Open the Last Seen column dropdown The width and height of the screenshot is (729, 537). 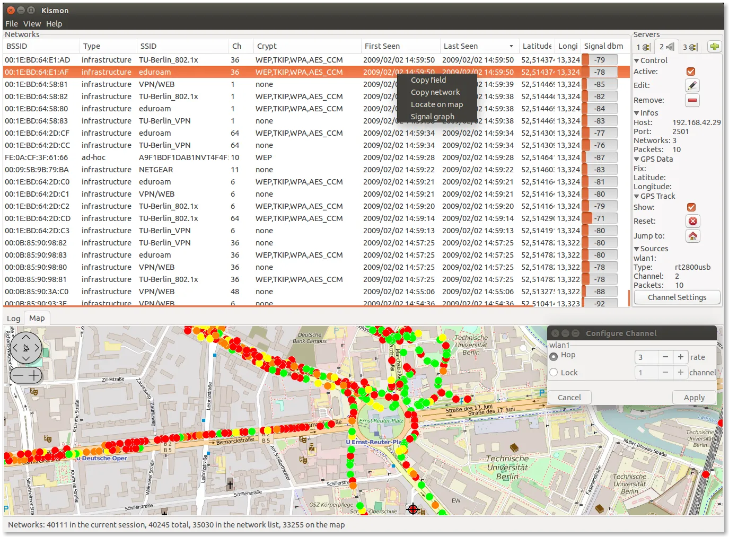tap(510, 46)
